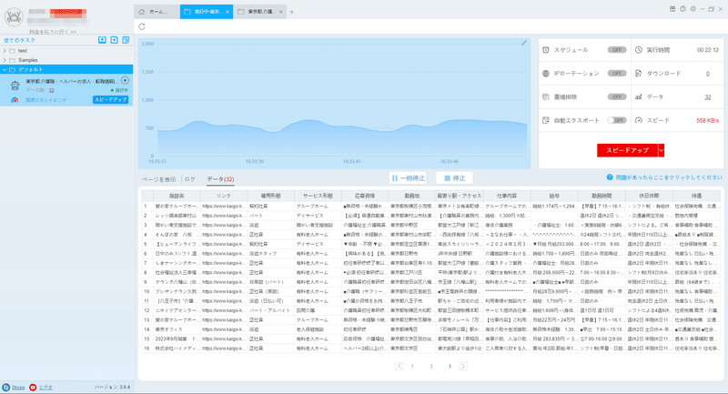The width and height of the screenshot is (728, 394).
Task: Click the 停止 stop button
Action: click(454, 177)
